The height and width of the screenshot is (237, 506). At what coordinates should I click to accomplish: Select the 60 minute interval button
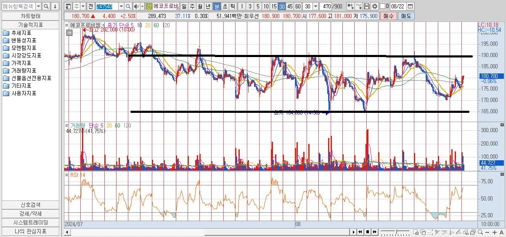pos(298,6)
